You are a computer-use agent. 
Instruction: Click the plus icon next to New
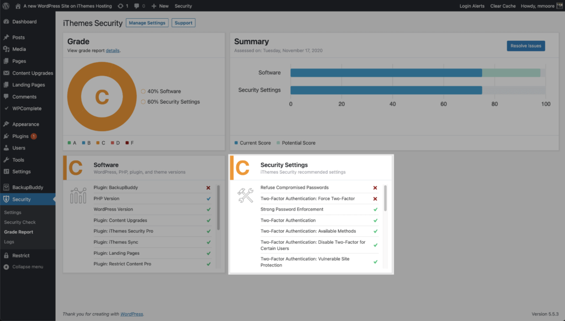(154, 6)
